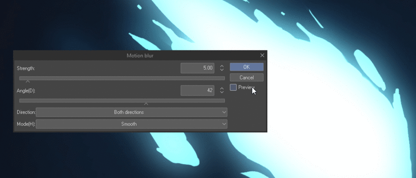Image resolution: width=416 pixels, height=178 pixels.
Task: Click the Strength slider handle
Action: pos(28,82)
